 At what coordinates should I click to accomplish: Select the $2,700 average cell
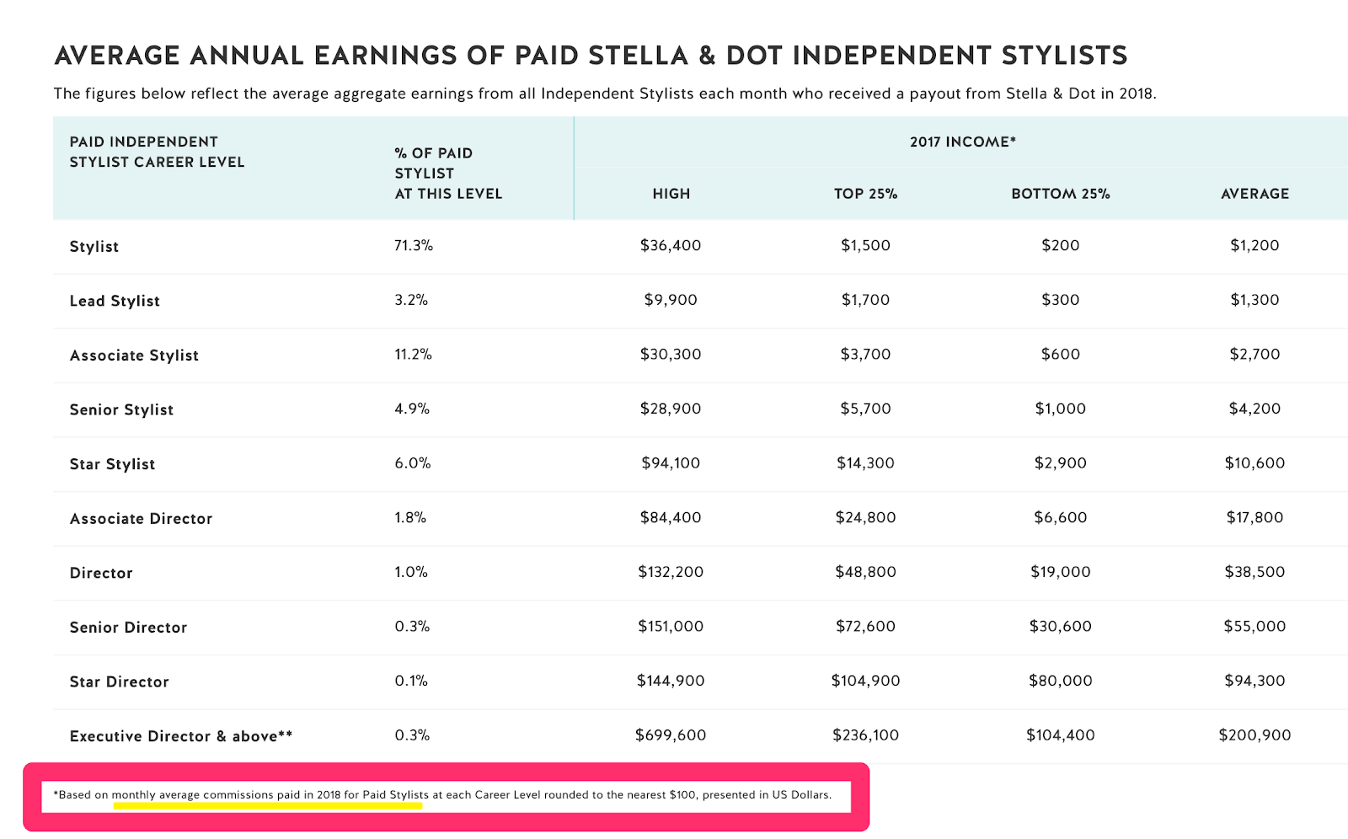[x=1254, y=355]
